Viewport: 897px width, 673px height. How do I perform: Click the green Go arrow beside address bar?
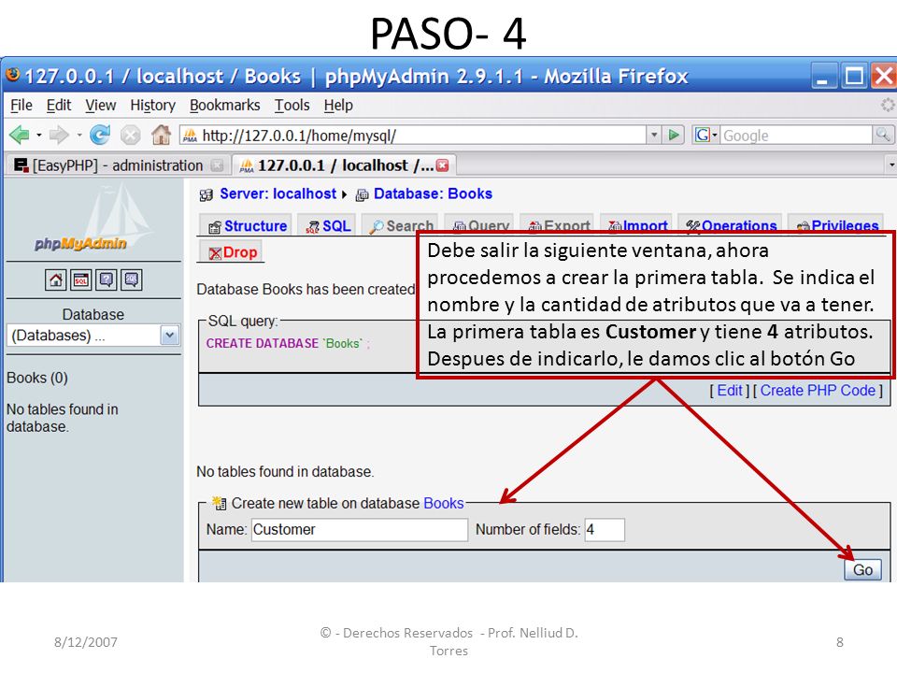click(x=674, y=135)
